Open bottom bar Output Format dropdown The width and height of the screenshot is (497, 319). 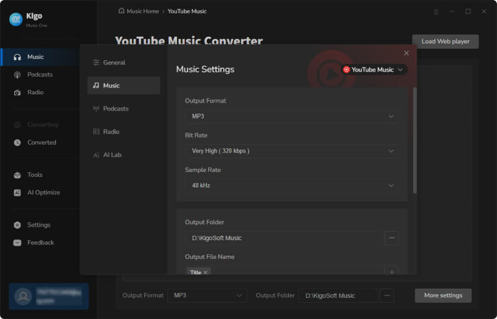pos(207,296)
